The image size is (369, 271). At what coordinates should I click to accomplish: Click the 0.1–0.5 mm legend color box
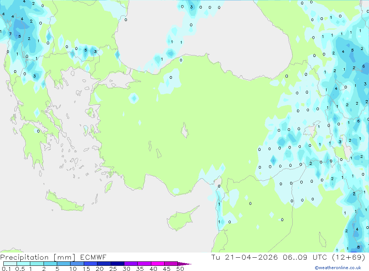click(x=10, y=264)
